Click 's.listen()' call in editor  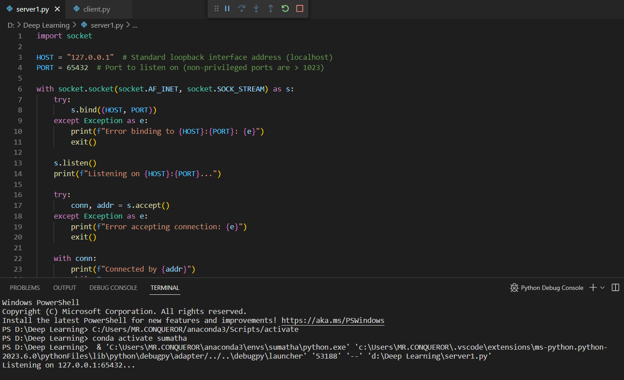click(75, 163)
